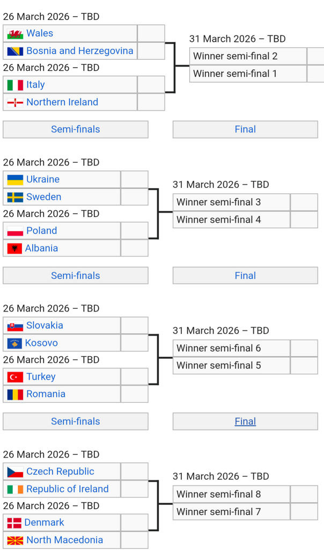Click the North Macedonia flag icon
324x550 pixels.
[15, 540]
